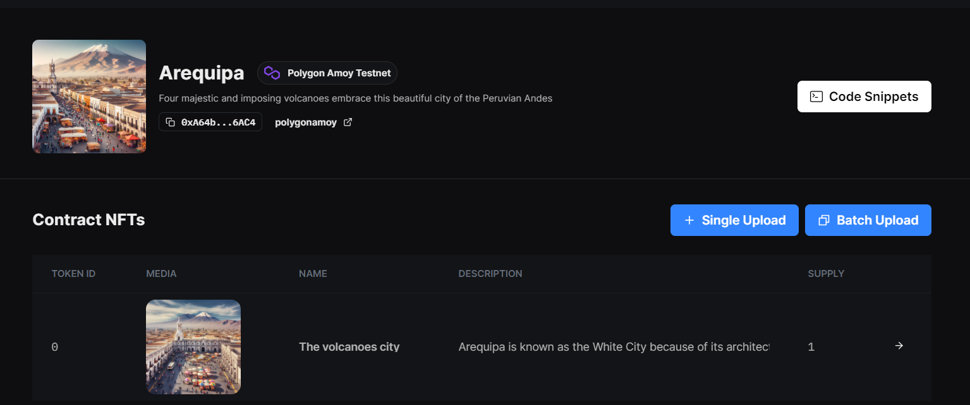The image size is (970, 405).
Task: Start a Single Upload
Action: coord(734,220)
